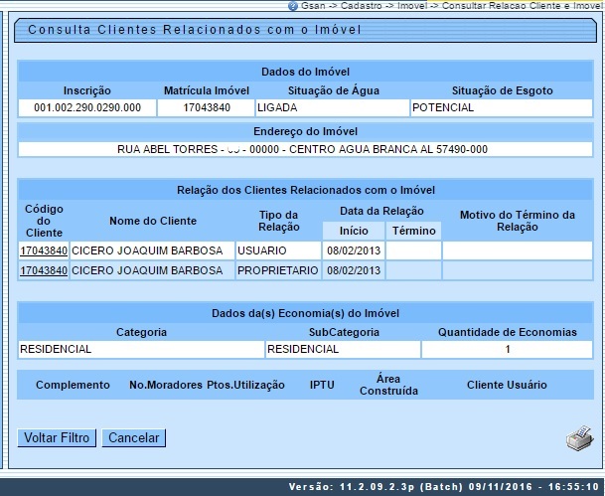
Task: Click the PROPRIETARIO relation type cell
Action: click(278, 270)
